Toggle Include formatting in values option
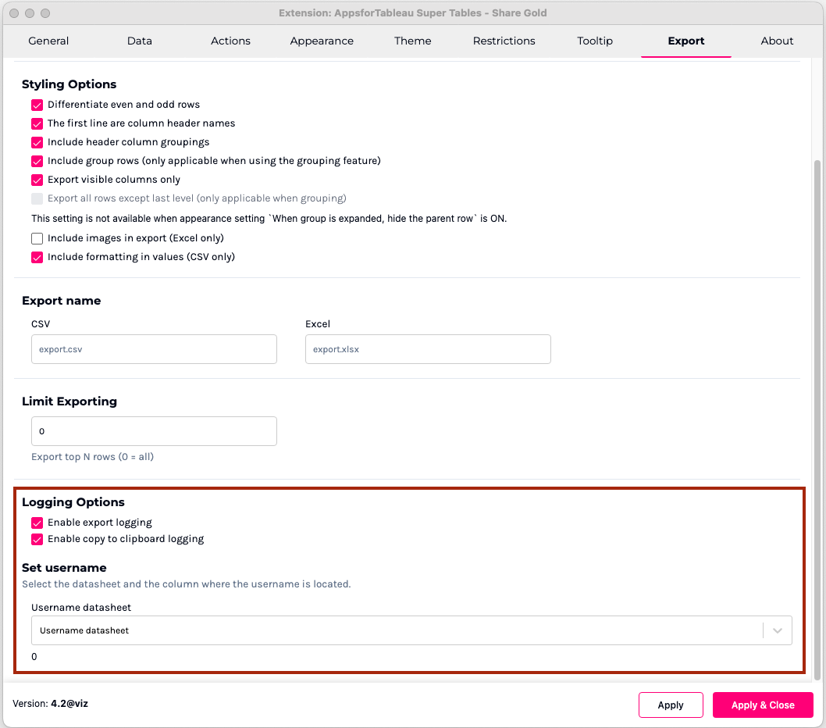826x728 pixels. tap(37, 257)
